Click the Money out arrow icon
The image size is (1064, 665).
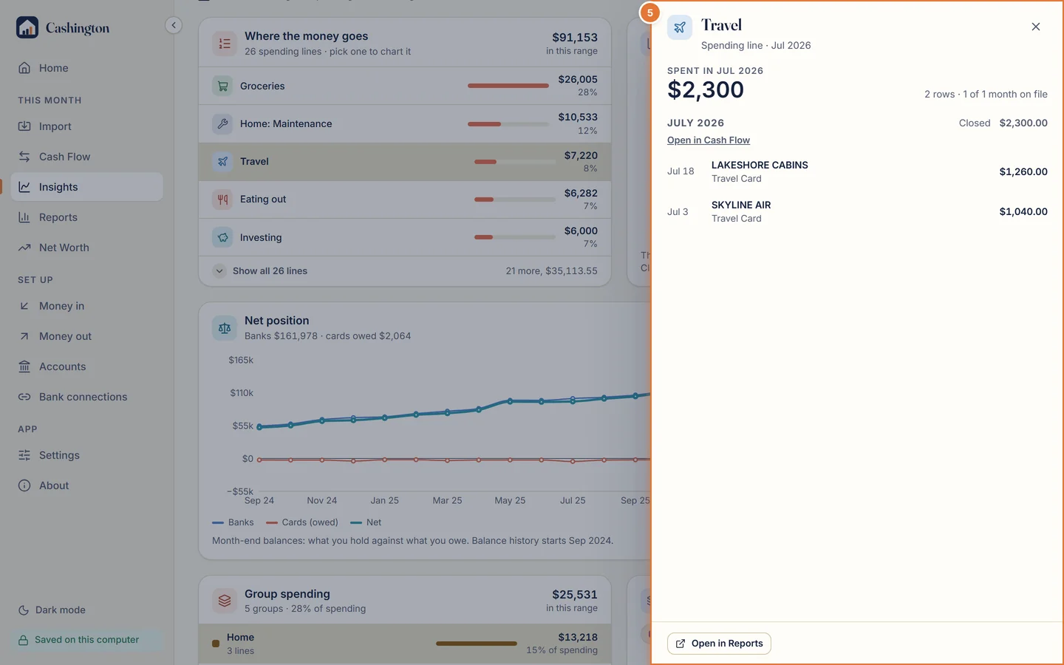24,336
